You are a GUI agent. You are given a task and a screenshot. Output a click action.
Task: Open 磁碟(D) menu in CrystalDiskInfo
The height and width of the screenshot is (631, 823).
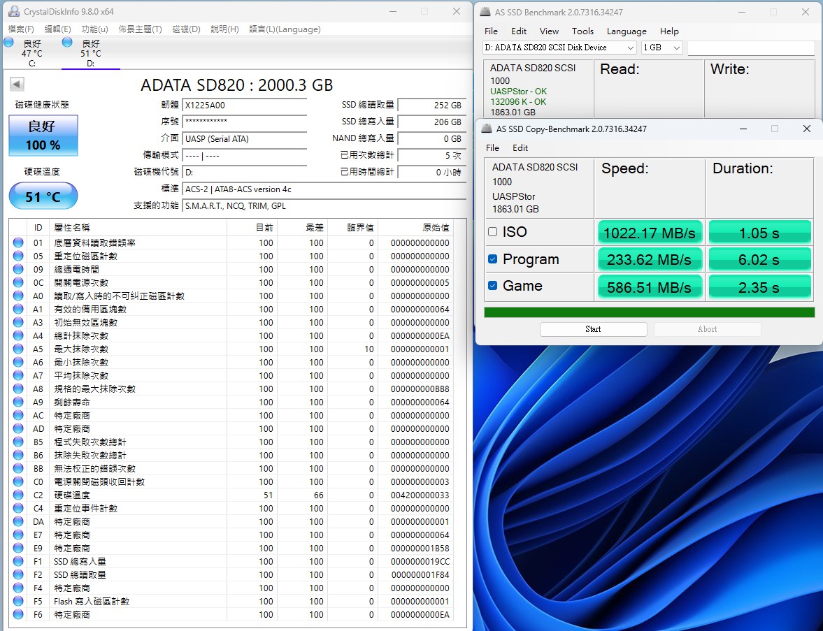186,29
